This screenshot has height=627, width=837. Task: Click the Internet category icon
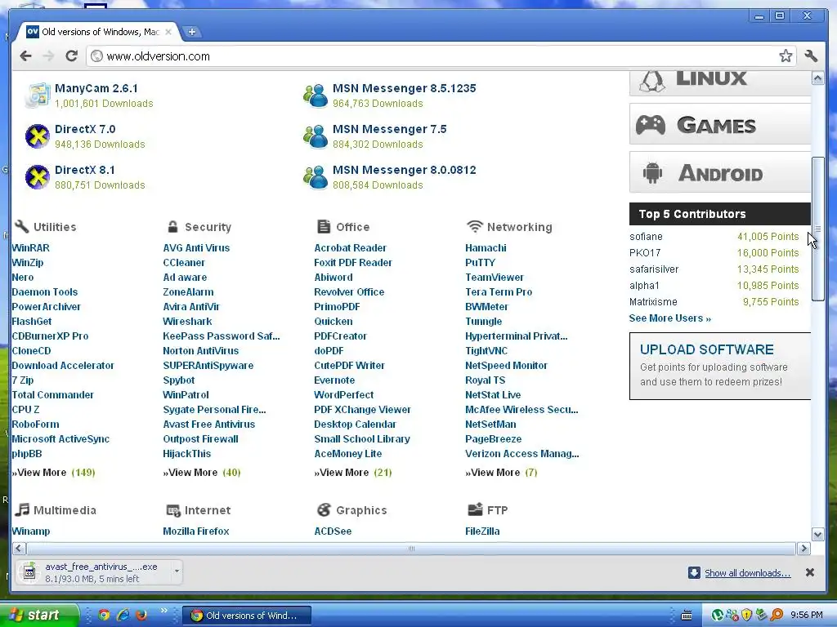(173, 510)
